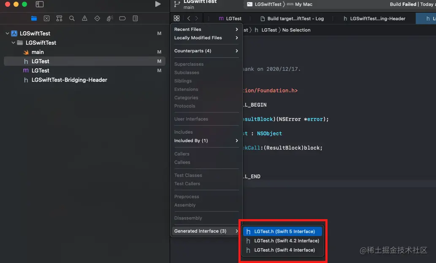Open LGSwiftTest-Bridging-Header file
The width and height of the screenshot is (436, 263).
[84, 80]
